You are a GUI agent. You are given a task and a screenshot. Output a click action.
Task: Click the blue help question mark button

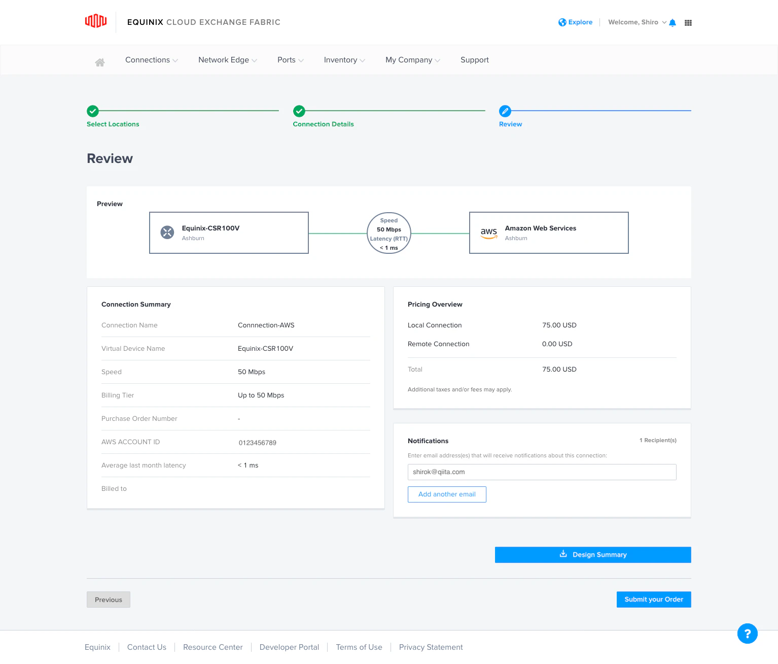pos(748,634)
